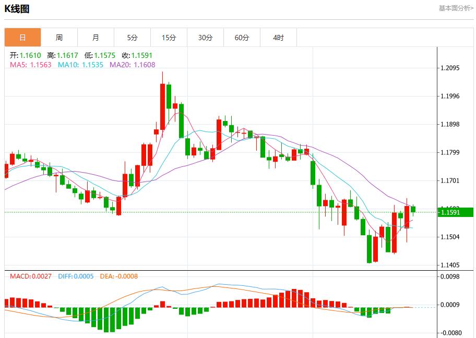Click the 1.1405 price axis label
Screen dimensions: 476x338
[450, 265]
